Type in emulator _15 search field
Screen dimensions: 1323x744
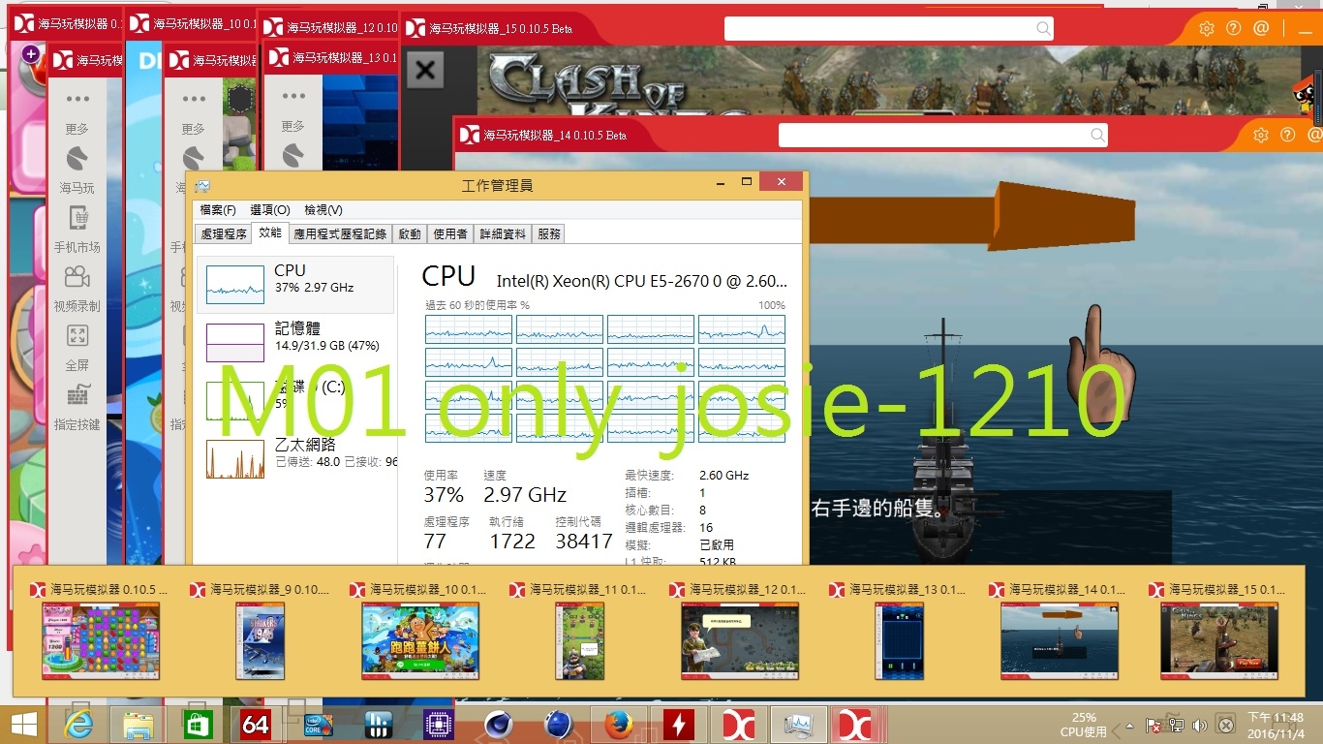(x=888, y=28)
